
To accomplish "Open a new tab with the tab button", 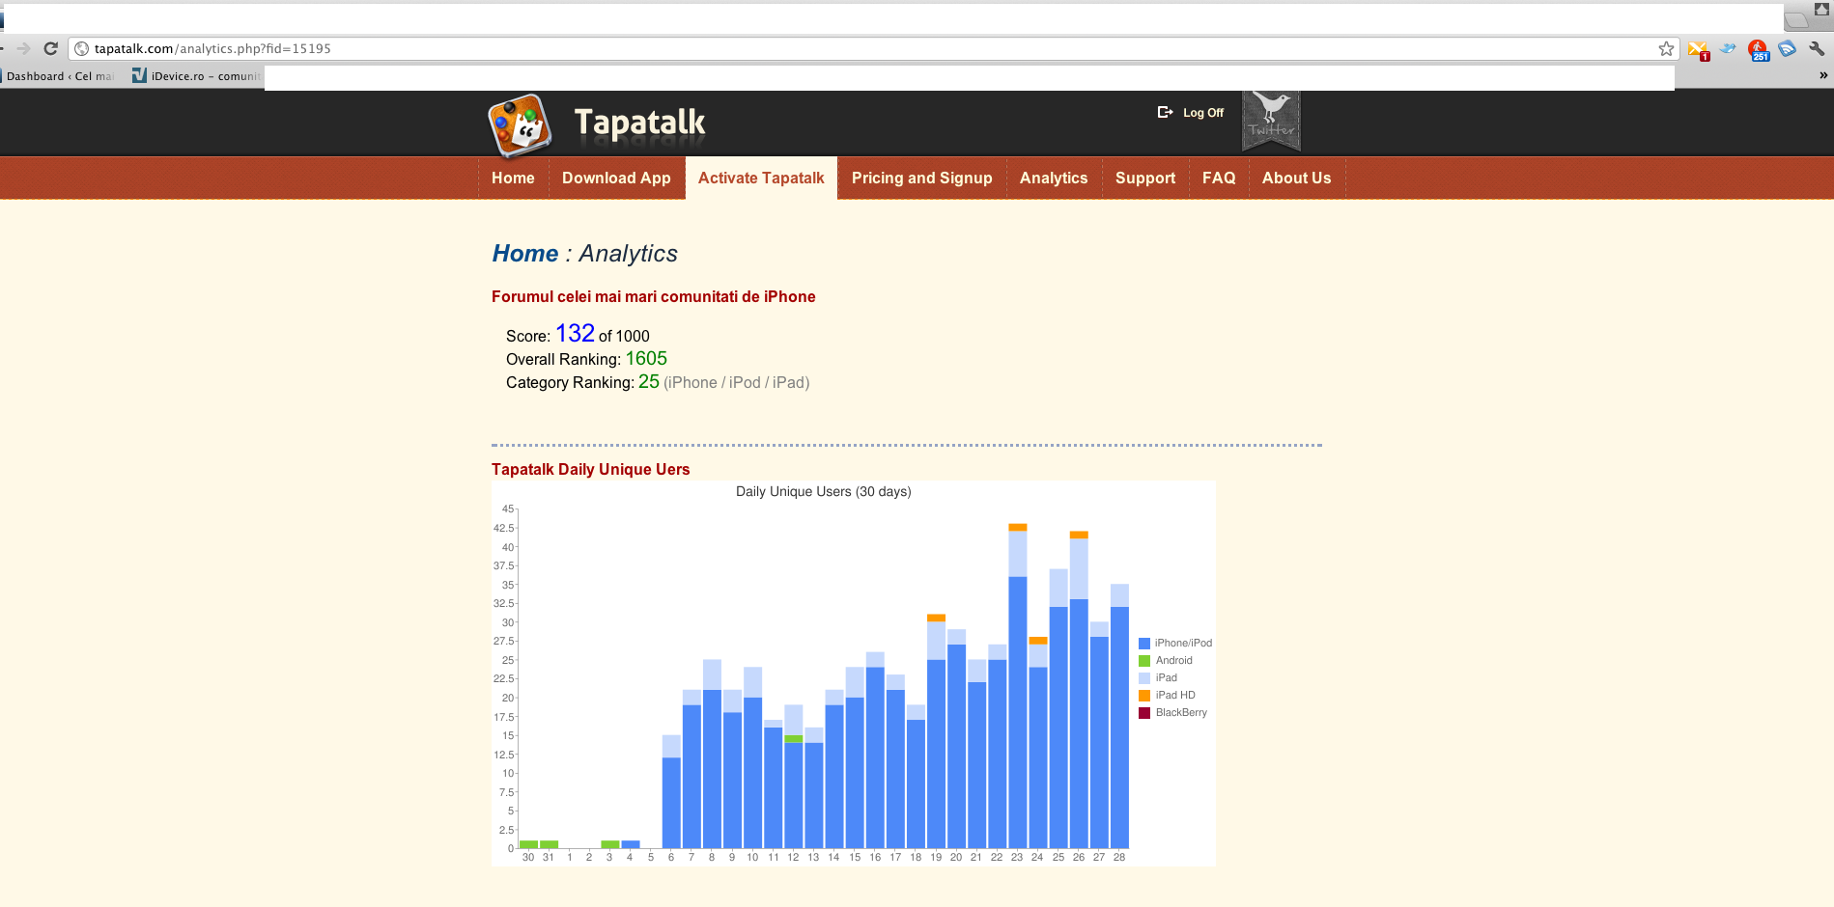I will (1796, 19).
